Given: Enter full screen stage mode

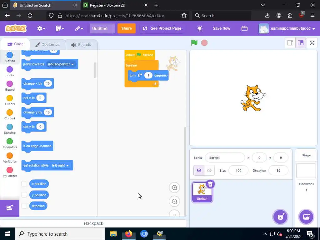Looking at the screenshot, I should [312, 43].
